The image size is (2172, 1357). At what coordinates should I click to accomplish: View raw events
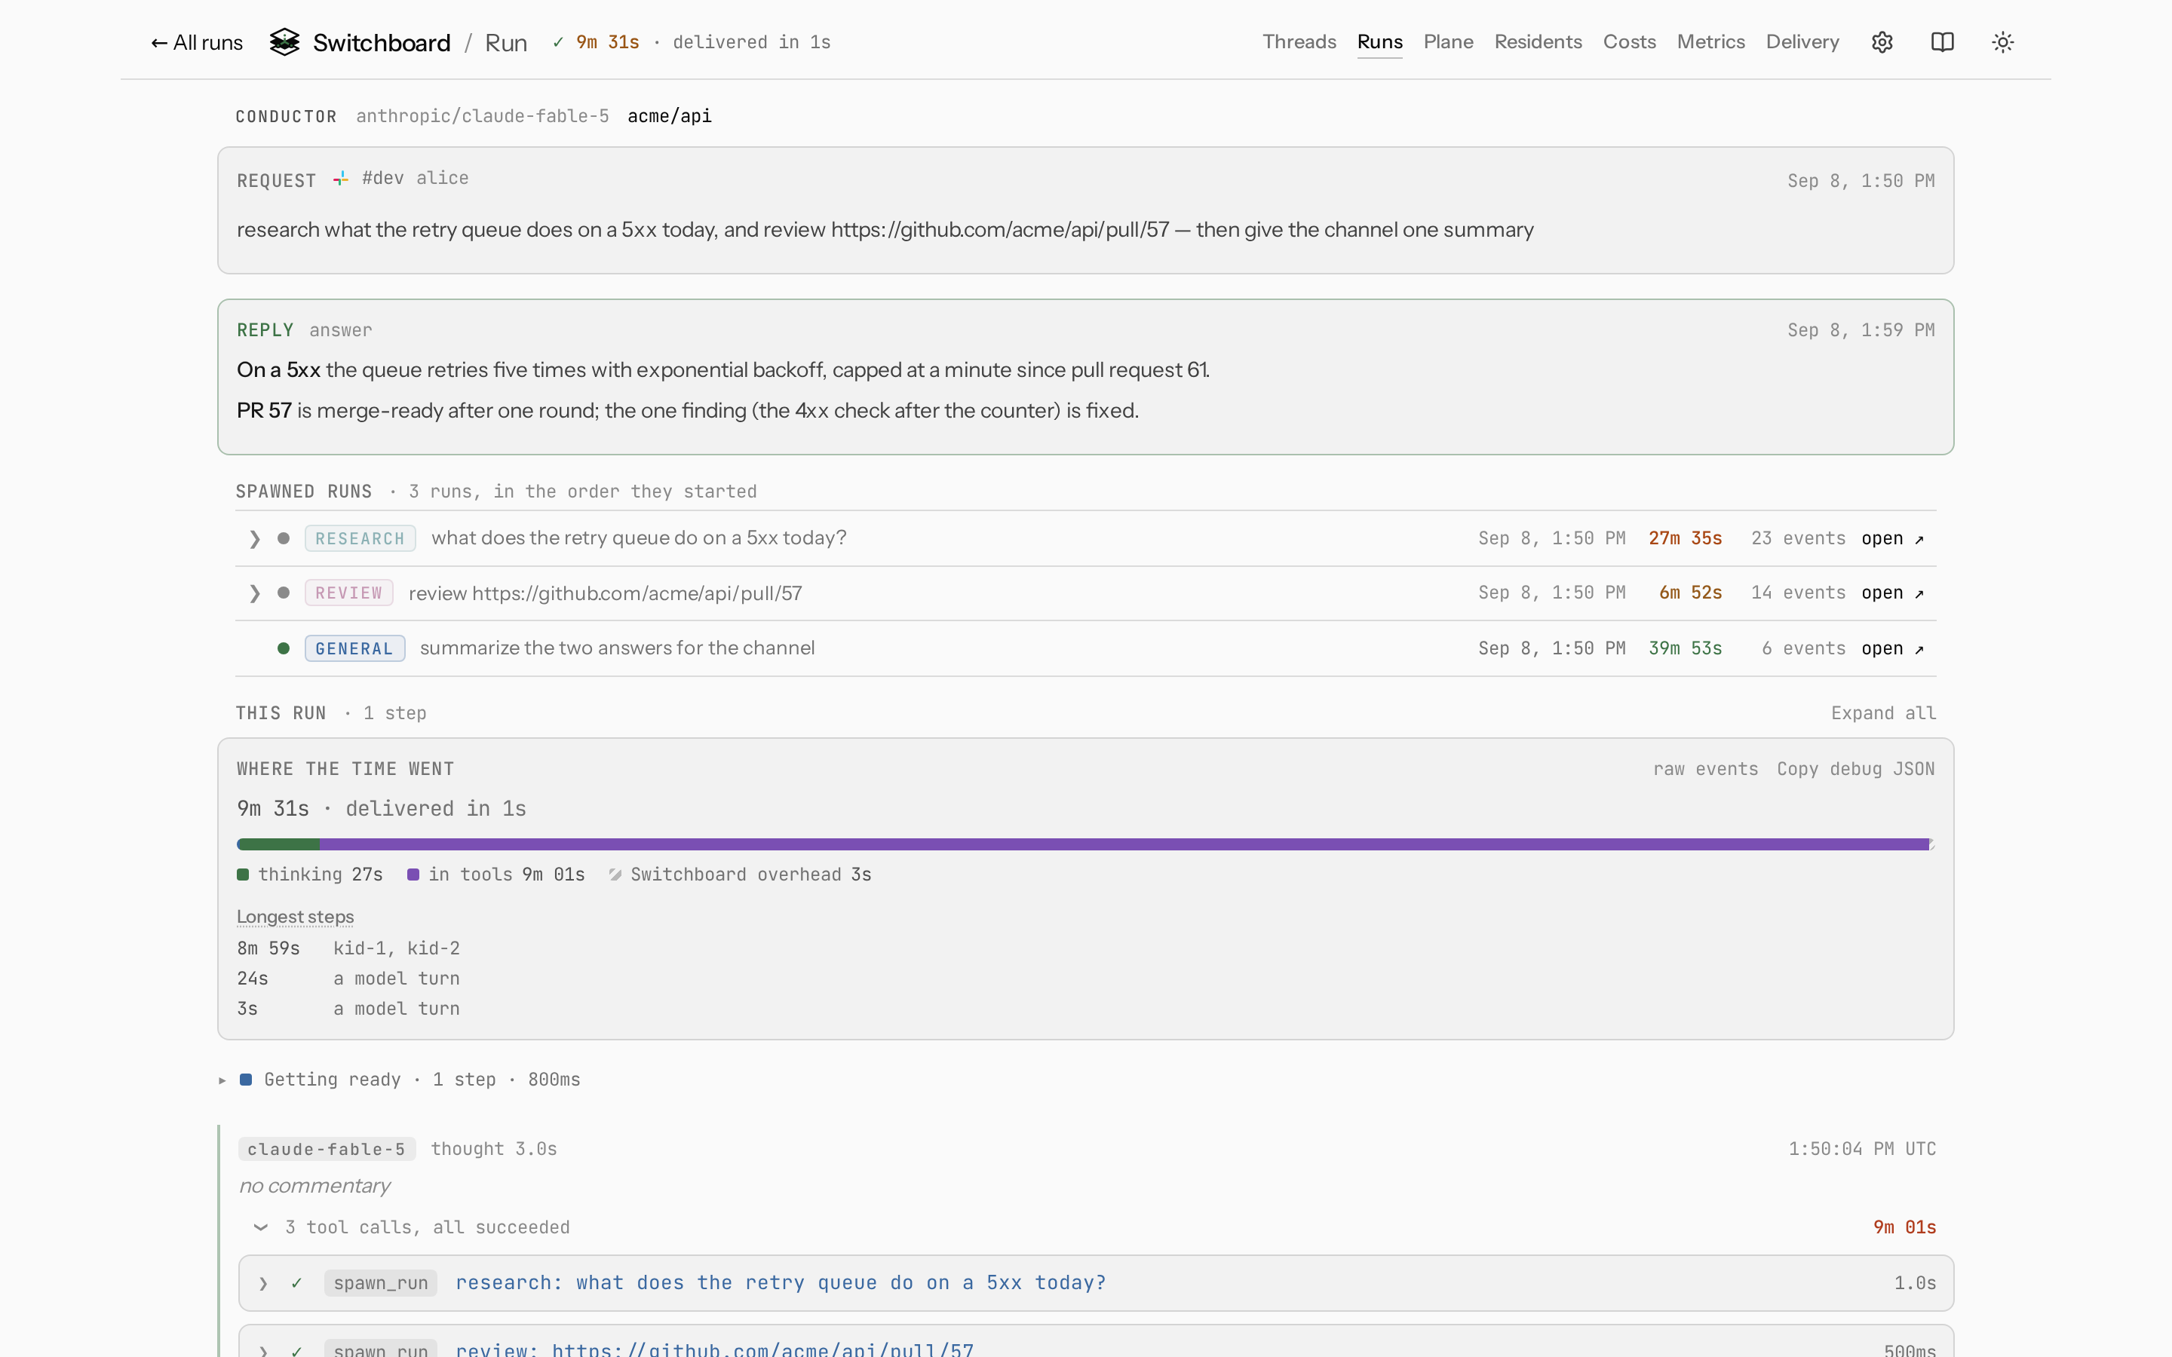point(1705,769)
